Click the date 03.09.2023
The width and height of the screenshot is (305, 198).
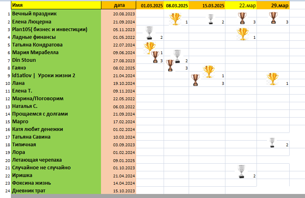coord(124,145)
